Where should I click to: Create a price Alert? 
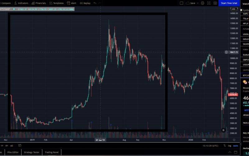(x=72, y=3)
